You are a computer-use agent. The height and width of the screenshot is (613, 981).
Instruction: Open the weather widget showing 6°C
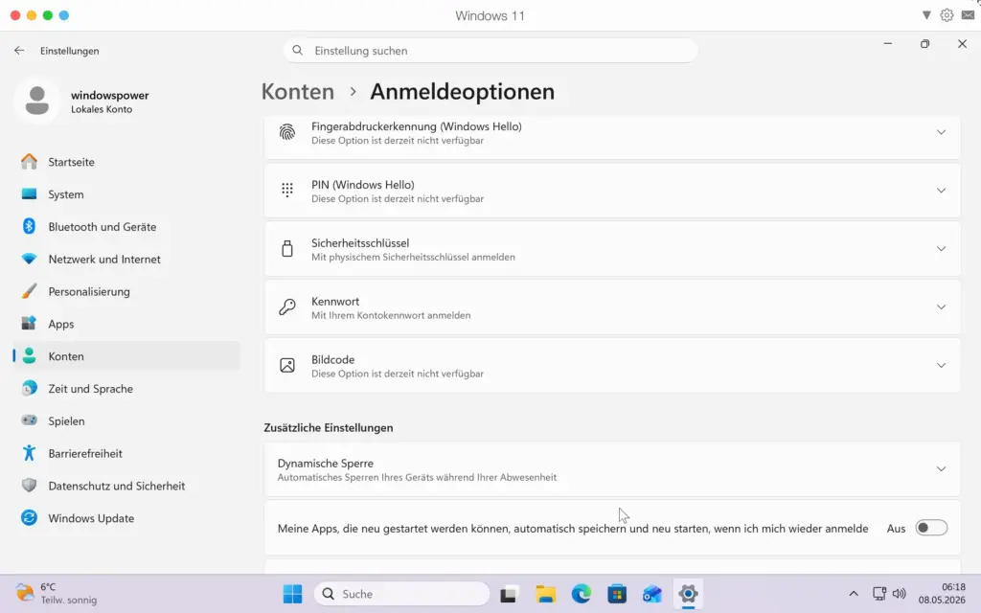(57, 594)
